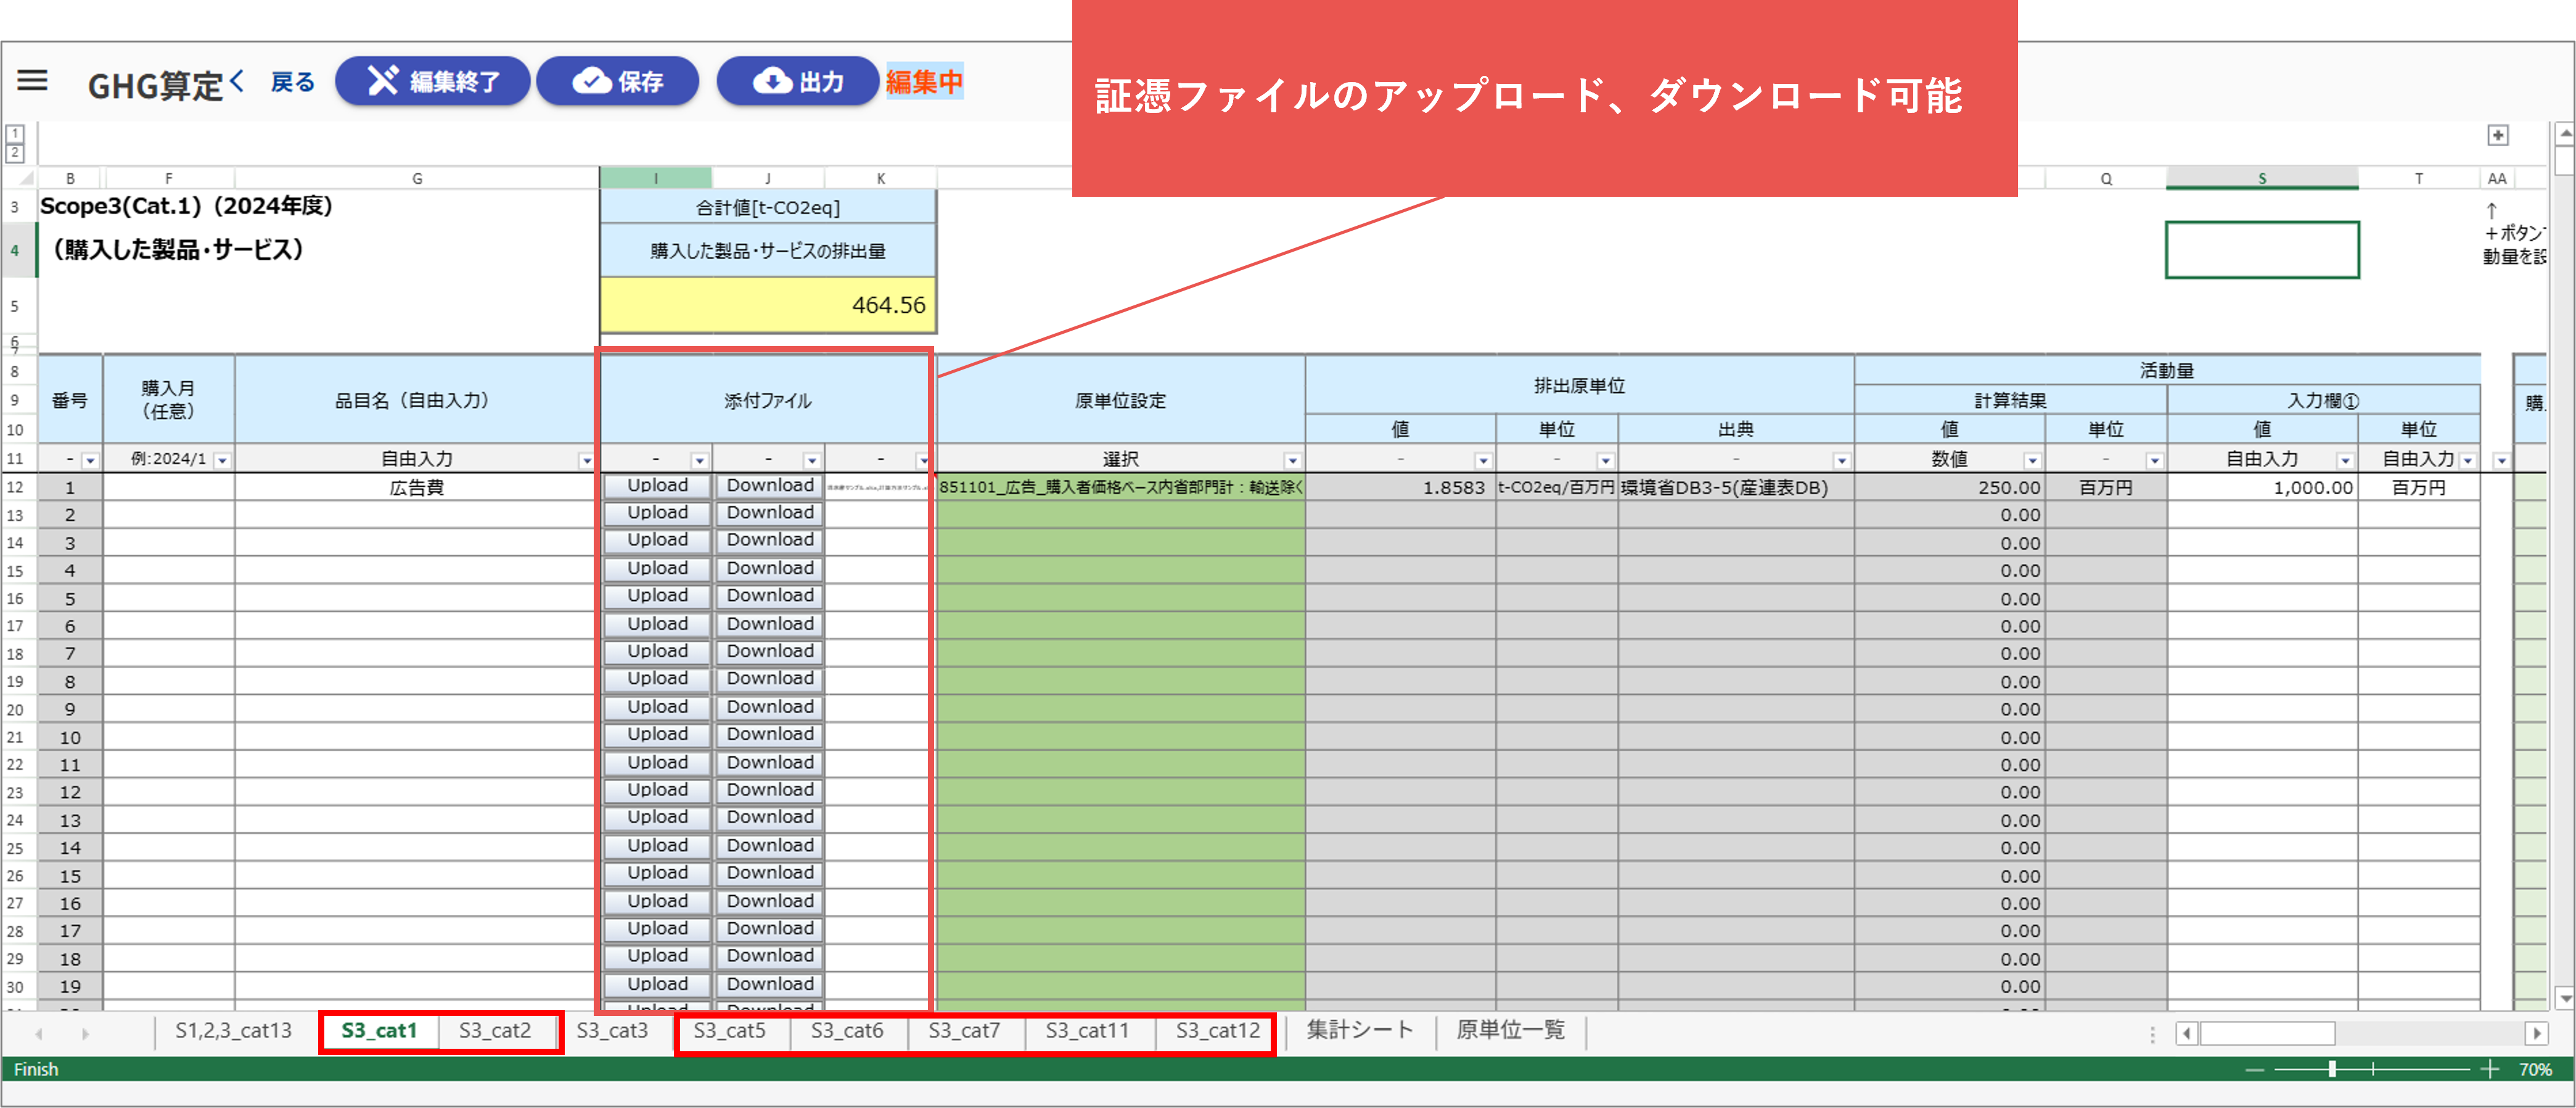Click the zoom out minus icon
Image resolution: width=2576 pixels, height=1108 pixels.
(x=2254, y=1070)
